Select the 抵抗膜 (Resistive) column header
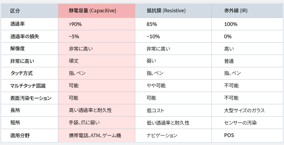The image size is (284, 145). tap(173, 11)
